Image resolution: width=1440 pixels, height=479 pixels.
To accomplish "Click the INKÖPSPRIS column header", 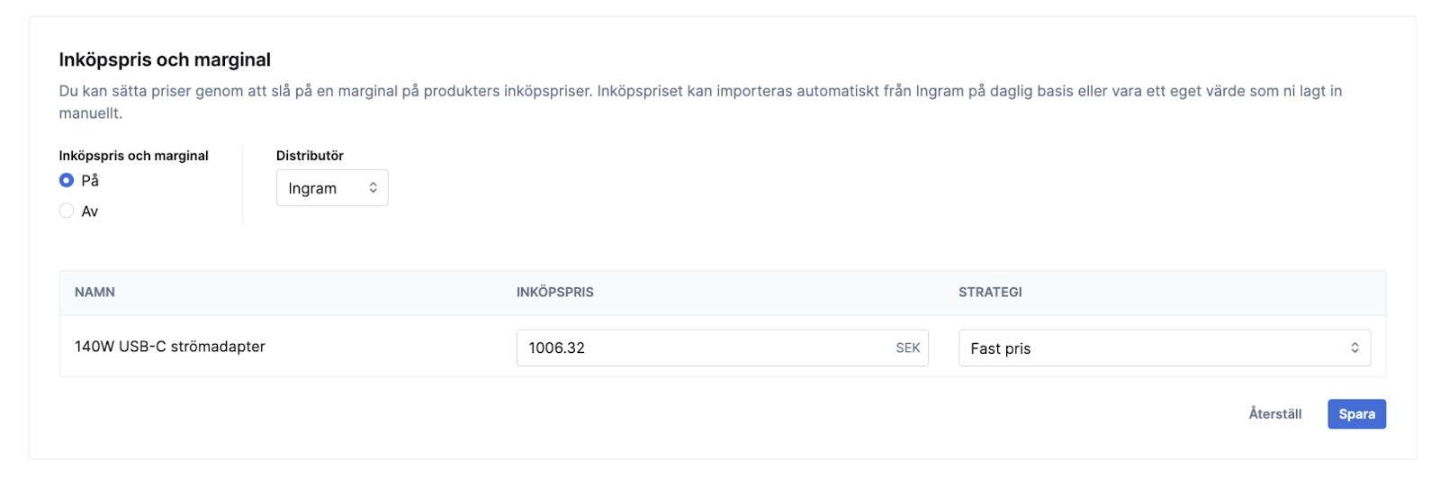I will (x=554, y=293).
